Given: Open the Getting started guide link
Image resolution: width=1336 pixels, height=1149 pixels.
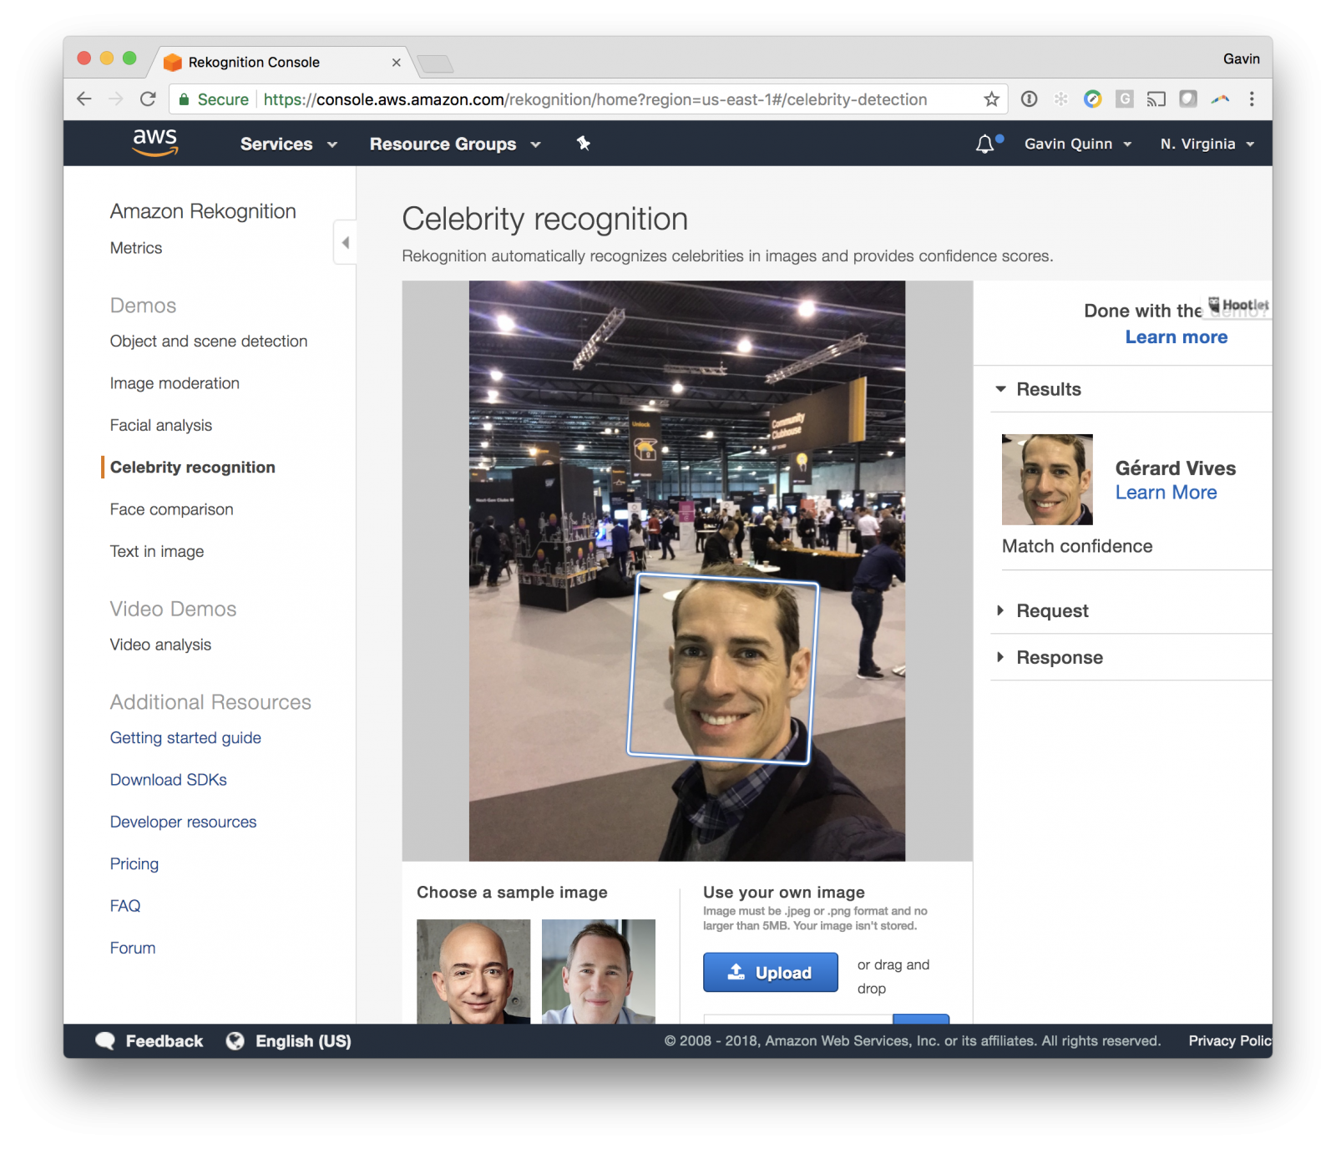Looking at the screenshot, I should pos(185,737).
